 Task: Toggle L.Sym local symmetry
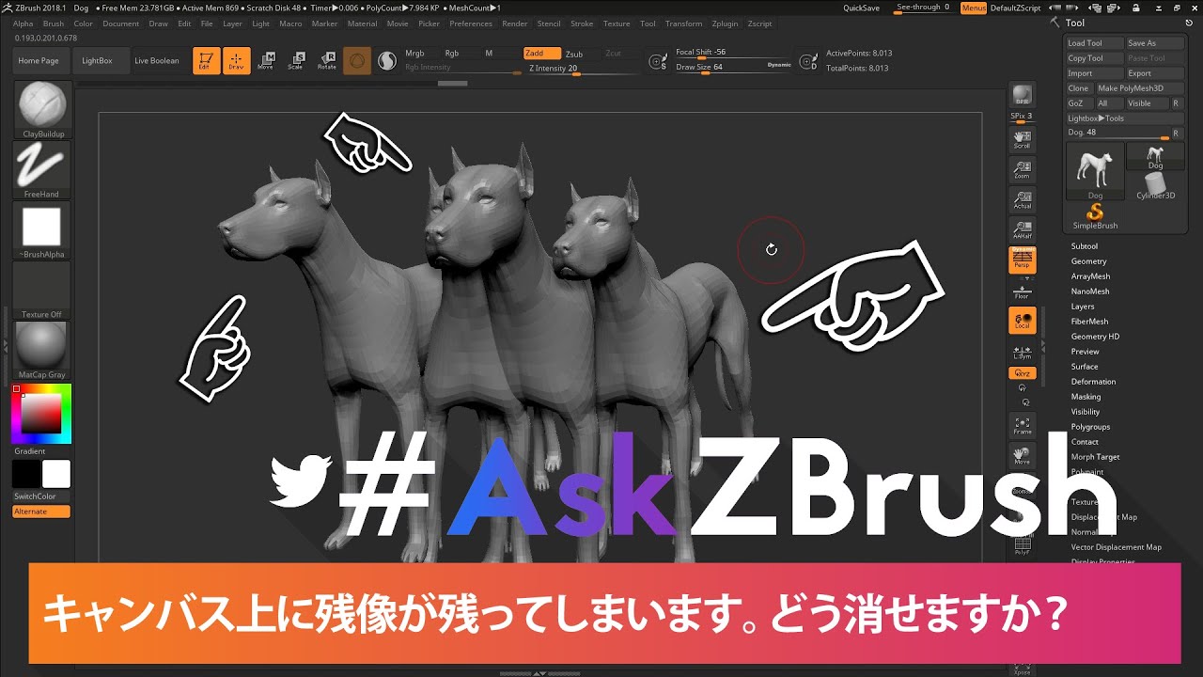1022,351
